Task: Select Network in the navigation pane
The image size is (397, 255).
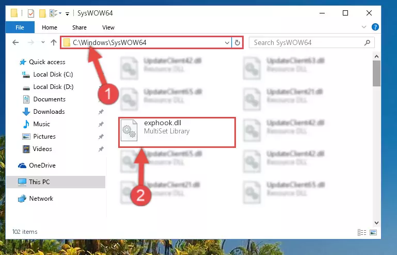Action: point(41,199)
